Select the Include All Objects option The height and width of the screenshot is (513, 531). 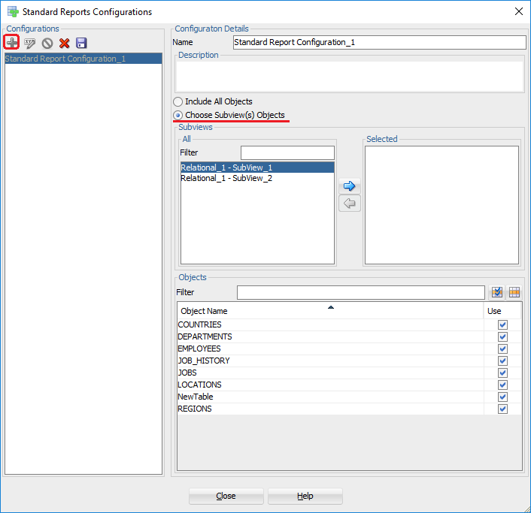point(178,101)
